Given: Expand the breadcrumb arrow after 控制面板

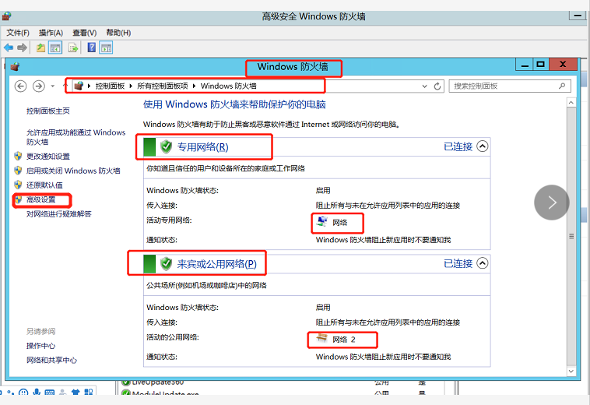Looking at the screenshot, I should point(131,86).
